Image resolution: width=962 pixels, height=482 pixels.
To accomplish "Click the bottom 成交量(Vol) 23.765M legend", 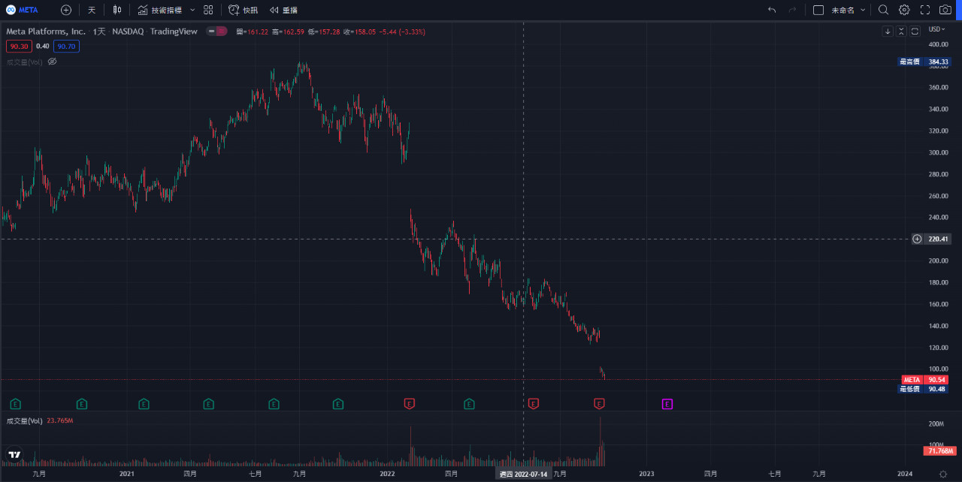I will tap(39, 420).
